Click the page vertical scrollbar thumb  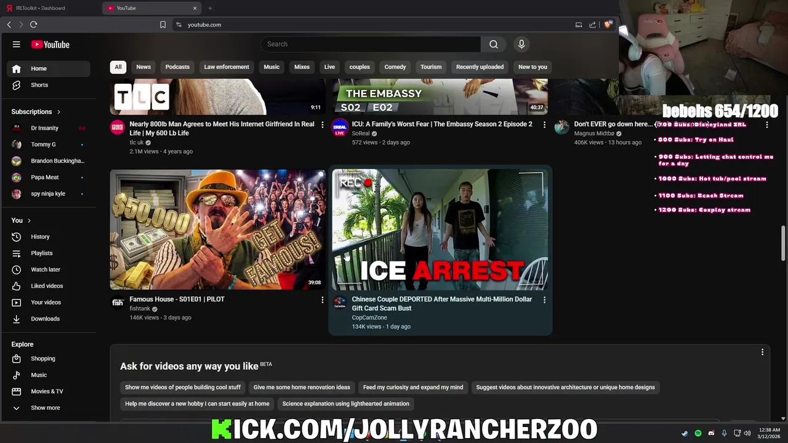(784, 244)
